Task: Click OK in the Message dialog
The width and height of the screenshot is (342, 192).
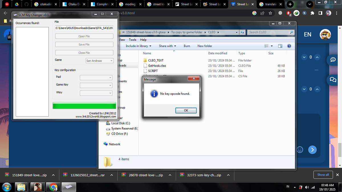Action: 186,110
